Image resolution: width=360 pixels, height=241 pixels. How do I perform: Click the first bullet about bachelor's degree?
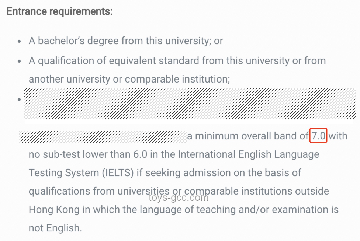pos(126,41)
